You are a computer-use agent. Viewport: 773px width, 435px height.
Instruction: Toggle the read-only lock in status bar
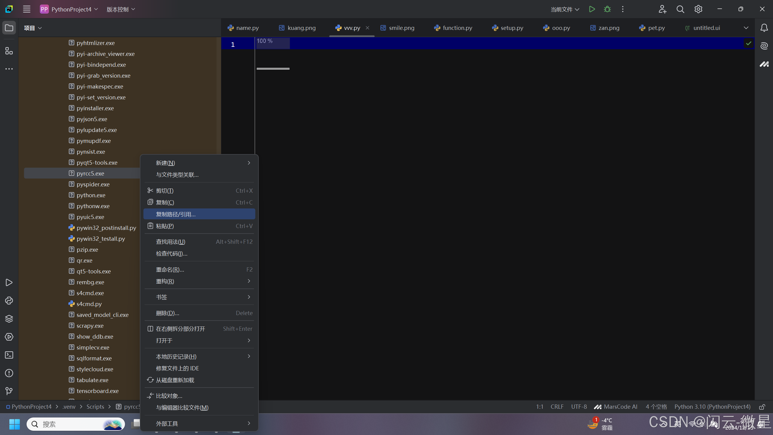click(762, 407)
